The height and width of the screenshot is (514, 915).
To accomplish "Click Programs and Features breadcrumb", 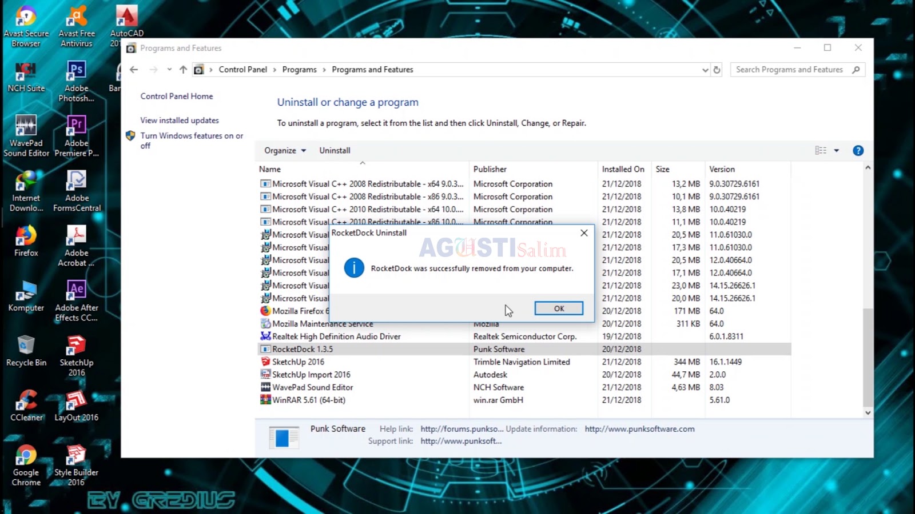I will [x=372, y=70].
